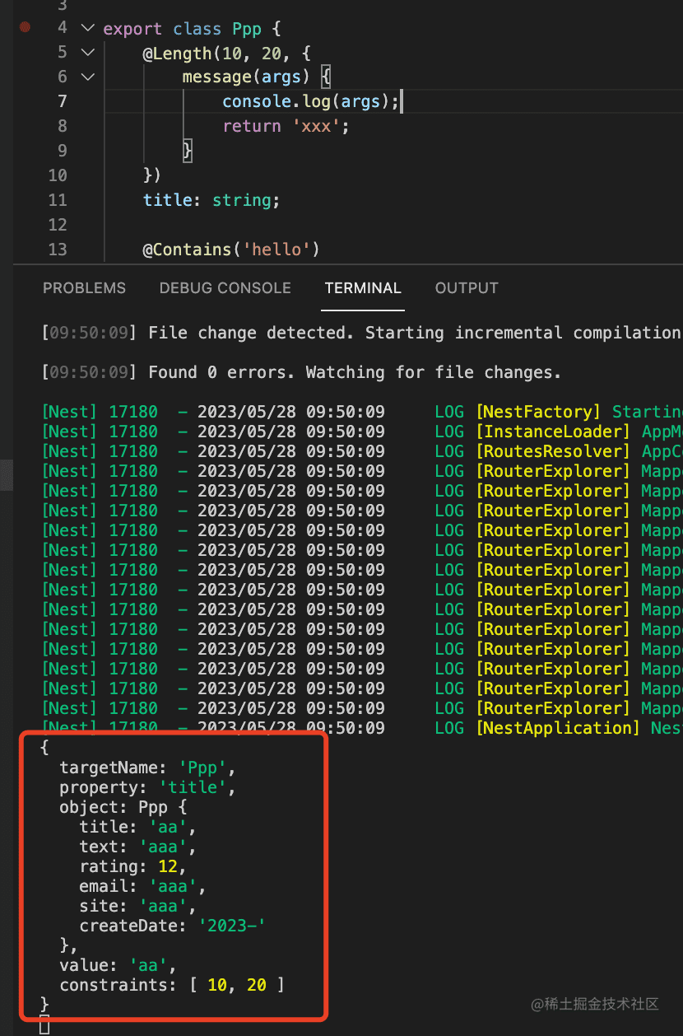Click line number 7 in the gutter

(x=63, y=101)
